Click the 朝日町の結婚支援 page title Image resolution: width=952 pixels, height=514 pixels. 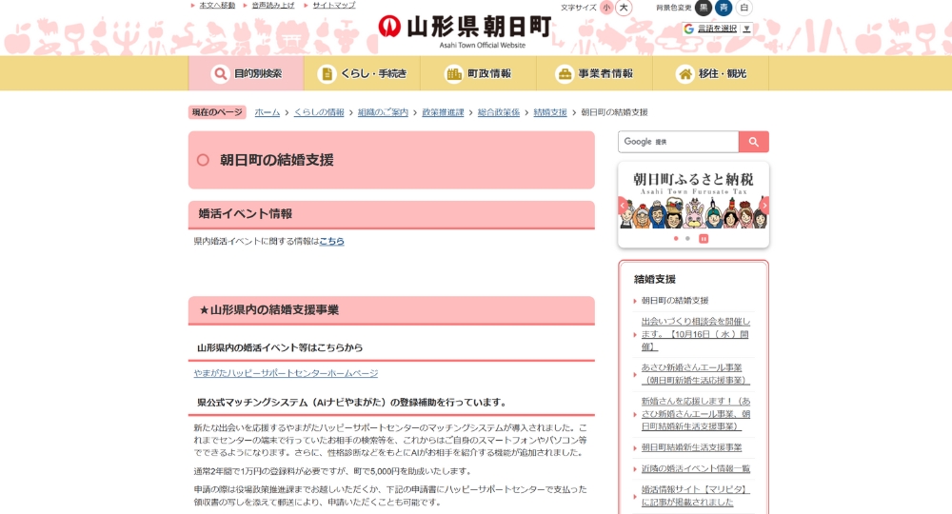(x=277, y=160)
